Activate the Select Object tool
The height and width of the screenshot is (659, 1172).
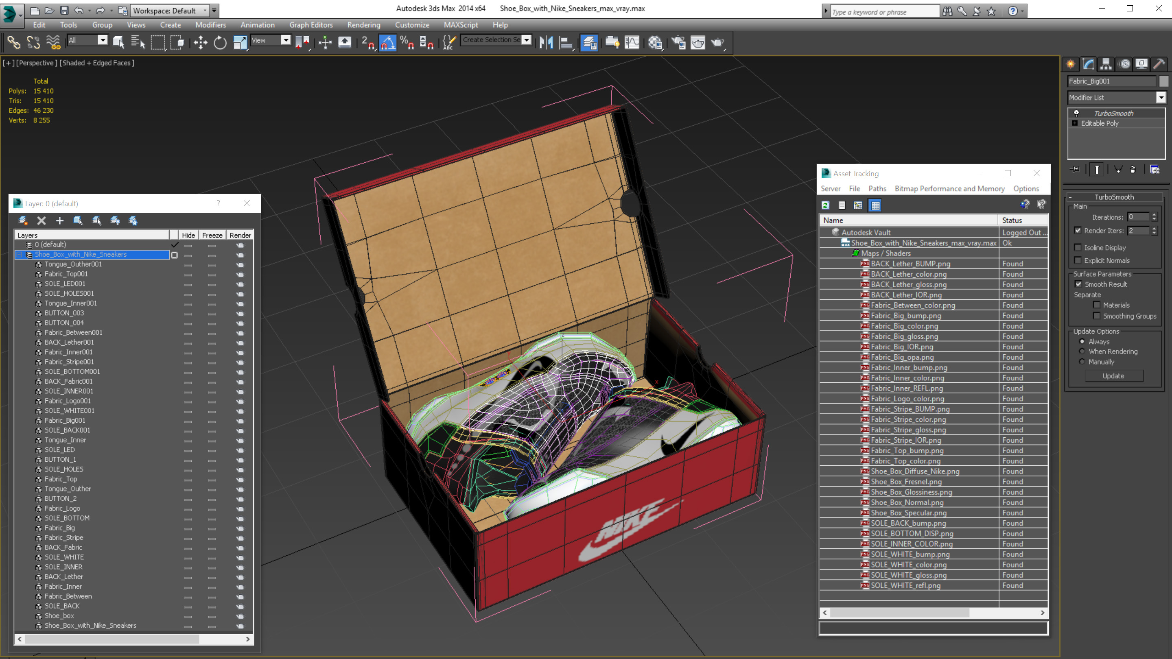119,43
